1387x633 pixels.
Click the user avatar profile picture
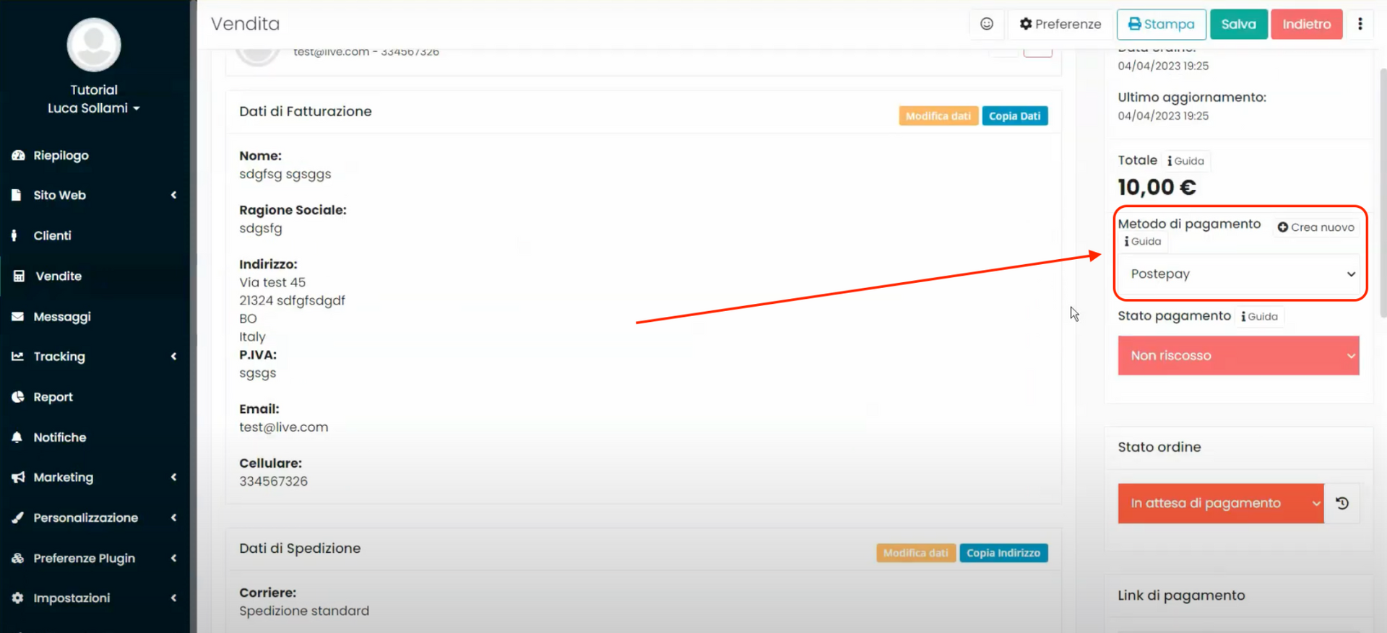pyautogui.click(x=94, y=45)
